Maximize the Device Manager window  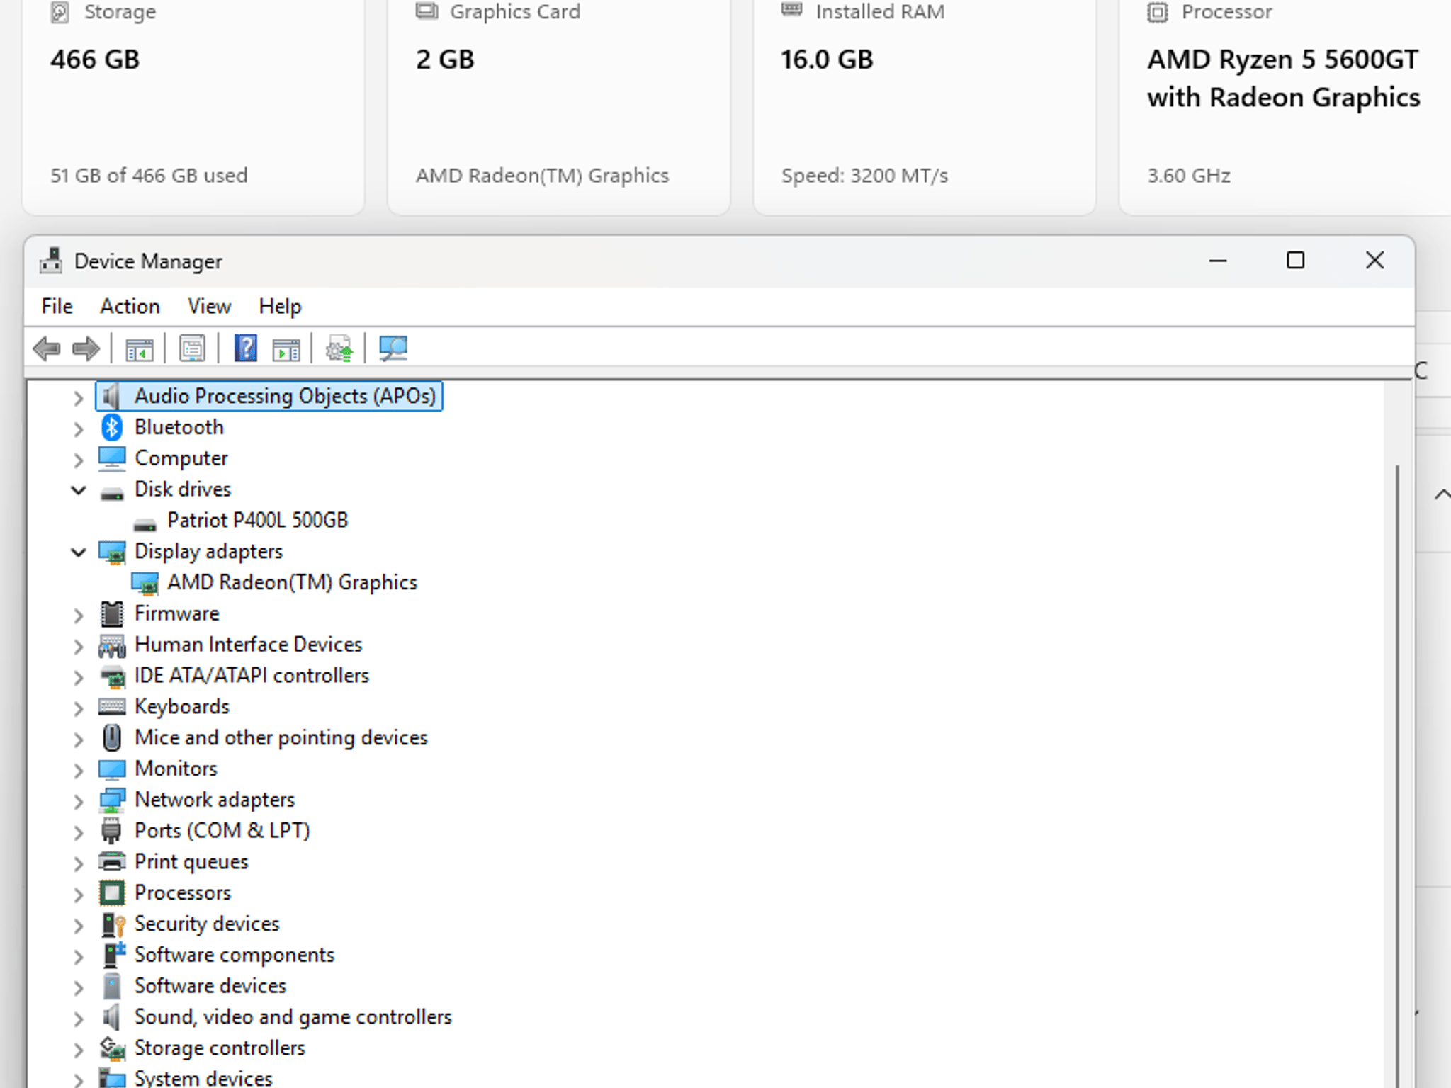1295,261
